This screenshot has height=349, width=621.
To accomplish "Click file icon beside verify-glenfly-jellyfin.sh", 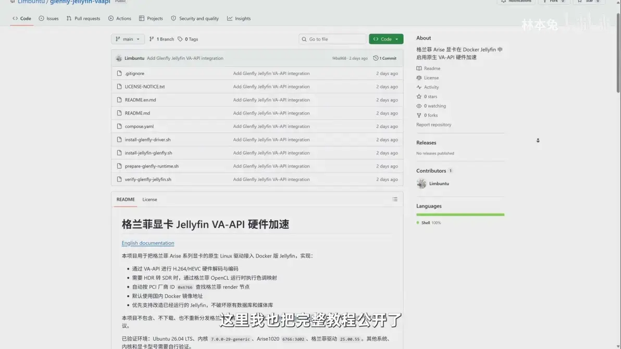I will [x=119, y=179].
